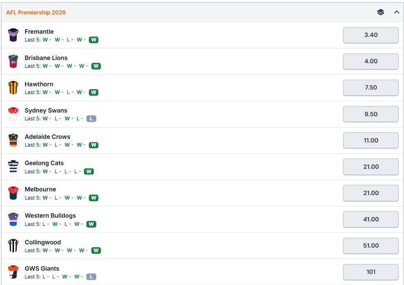Screen dimensions: 404x285
Task: Click the Collingwood black-and-white jersey icon
Action: pyautogui.click(x=13, y=246)
